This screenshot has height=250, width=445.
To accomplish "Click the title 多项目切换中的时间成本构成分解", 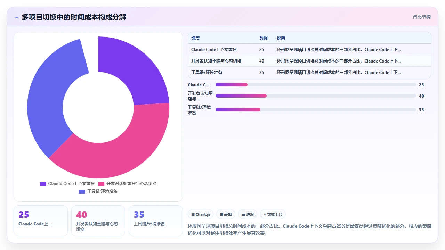I will pyautogui.click(x=74, y=17).
